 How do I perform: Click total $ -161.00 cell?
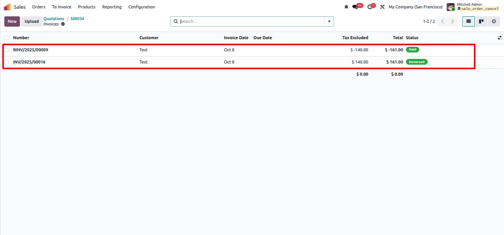[x=394, y=50]
